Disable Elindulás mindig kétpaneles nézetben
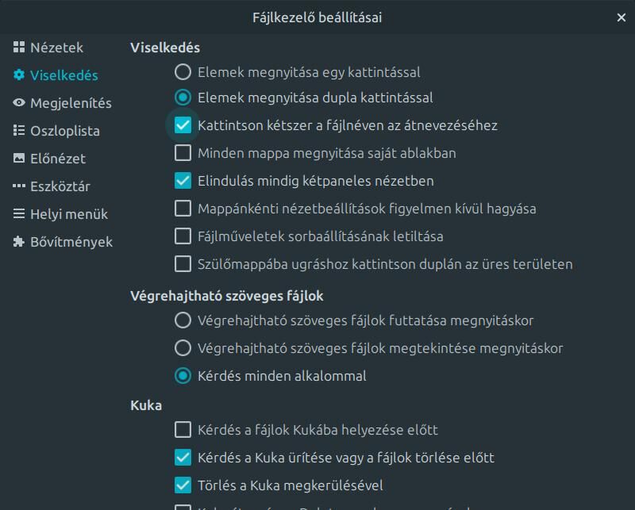 183,181
